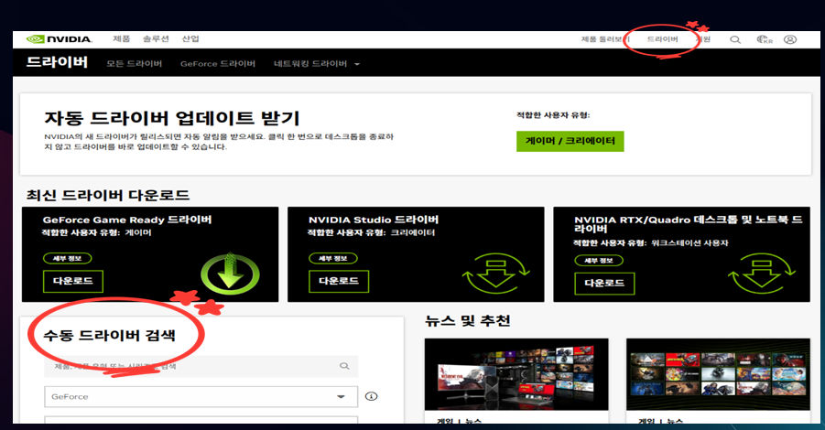Click the 뉴스 및 추천 heading
This screenshot has height=430, width=825.
(x=468, y=320)
